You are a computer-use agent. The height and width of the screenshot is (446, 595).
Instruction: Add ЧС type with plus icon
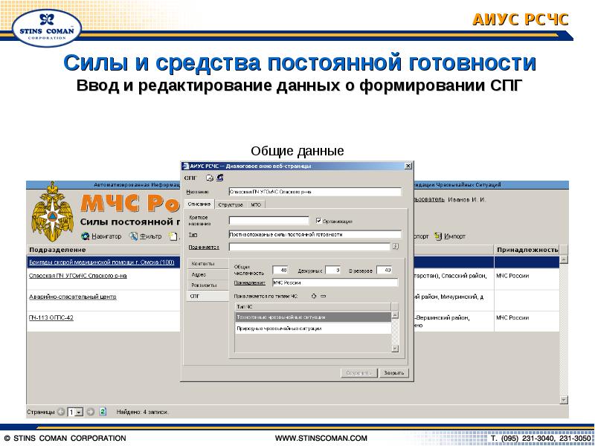(x=314, y=296)
